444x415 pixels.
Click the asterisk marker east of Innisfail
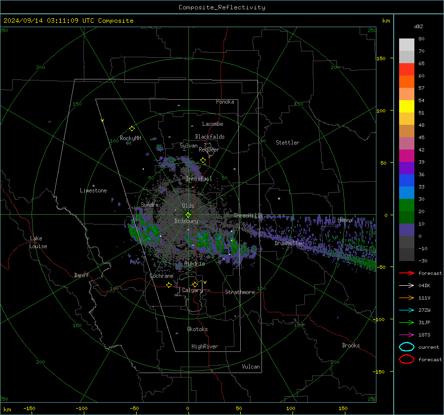tap(234, 169)
